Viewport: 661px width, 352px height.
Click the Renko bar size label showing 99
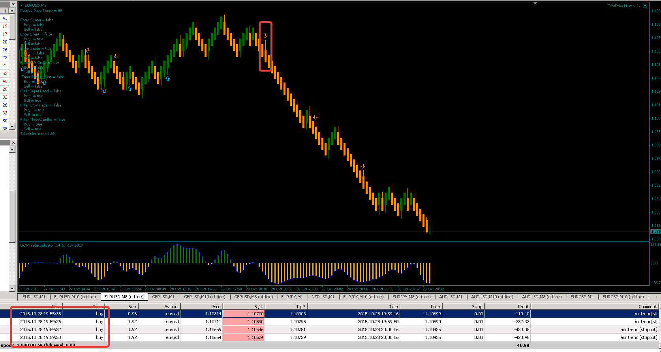pos(41,11)
